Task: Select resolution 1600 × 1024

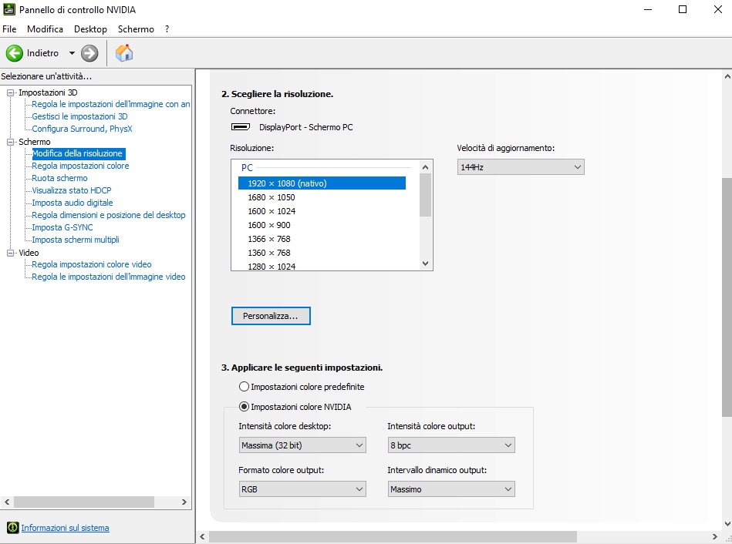Action: click(x=322, y=211)
